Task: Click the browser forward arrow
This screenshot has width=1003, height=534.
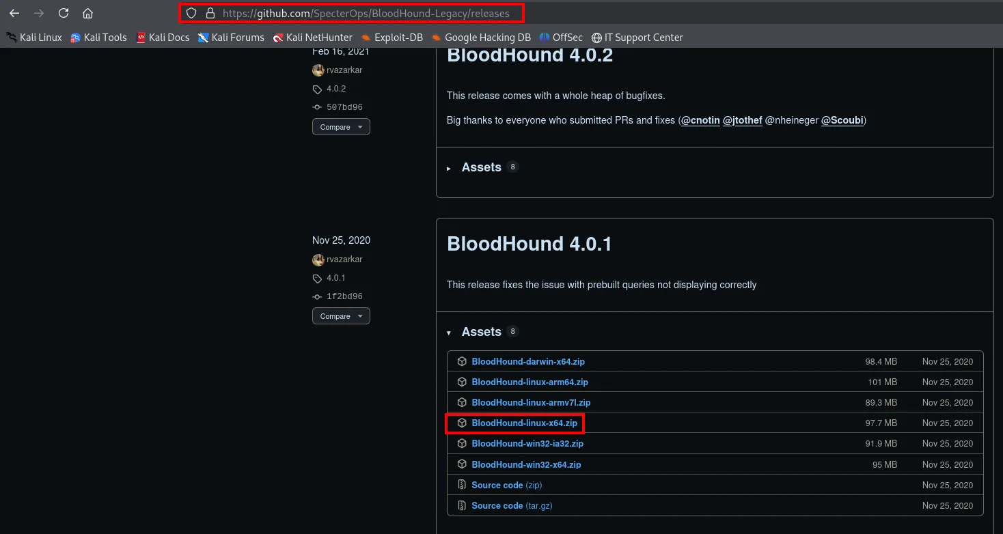Action: 39,13
